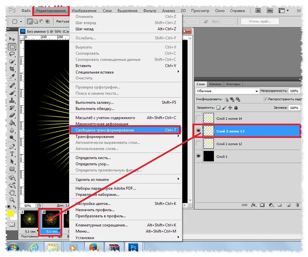Select the Path Selection tool
308x257 pixels.
12,161
